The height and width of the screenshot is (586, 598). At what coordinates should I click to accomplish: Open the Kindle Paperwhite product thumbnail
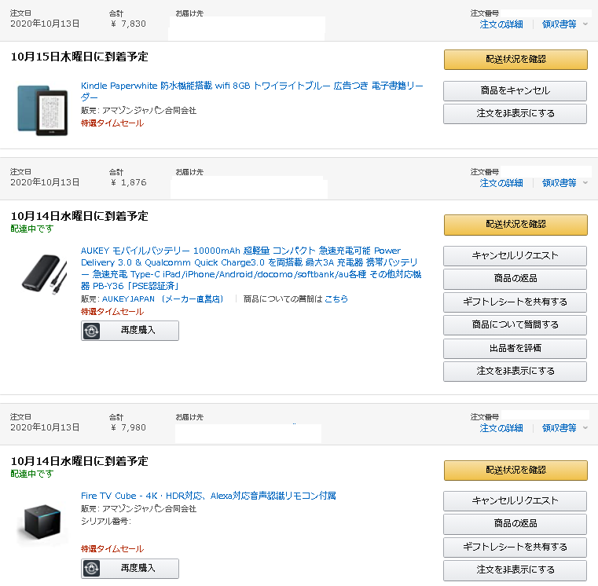[x=42, y=110]
